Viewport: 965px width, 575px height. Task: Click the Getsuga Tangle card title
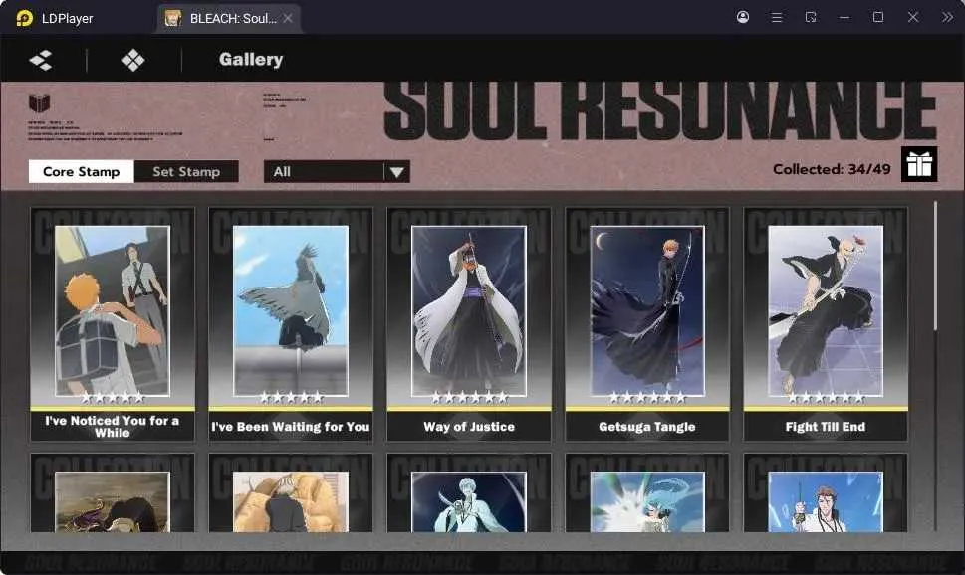[647, 426]
